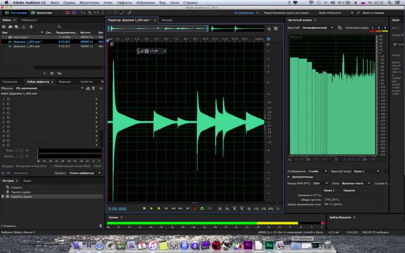Mark effects rack preset as favorite (star)
This screenshot has width=405, height=253.
tap(101, 88)
